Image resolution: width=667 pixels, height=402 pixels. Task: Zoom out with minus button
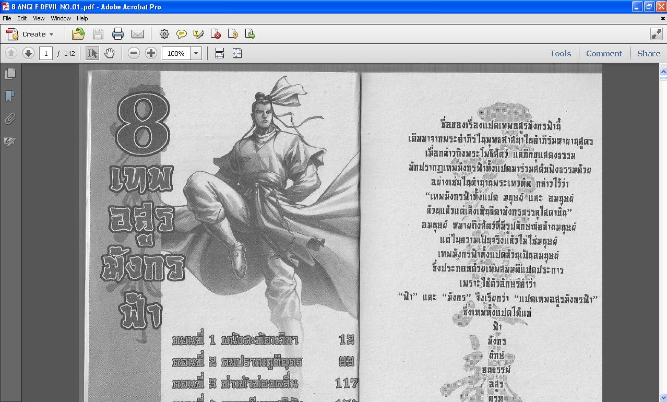(x=134, y=53)
